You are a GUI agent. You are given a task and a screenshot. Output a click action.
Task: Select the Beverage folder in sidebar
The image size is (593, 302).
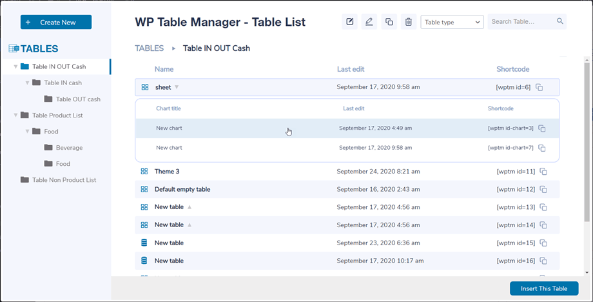point(68,148)
